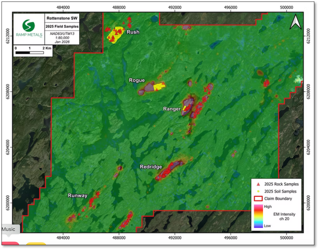Click the Rogue target label

(x=137, y=80)
